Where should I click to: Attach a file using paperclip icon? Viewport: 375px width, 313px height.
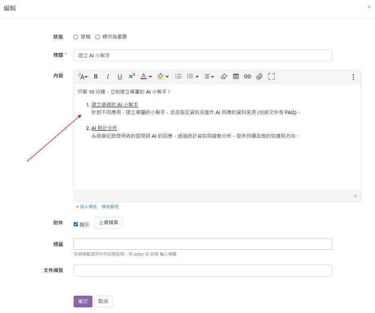pyautogui.click(x=259, y=77)
